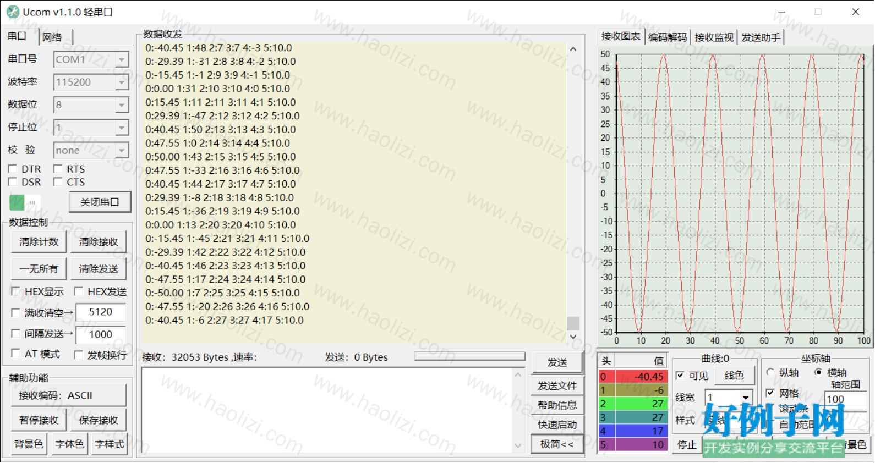Click the 线色 line color button

(x=734, y=376)
